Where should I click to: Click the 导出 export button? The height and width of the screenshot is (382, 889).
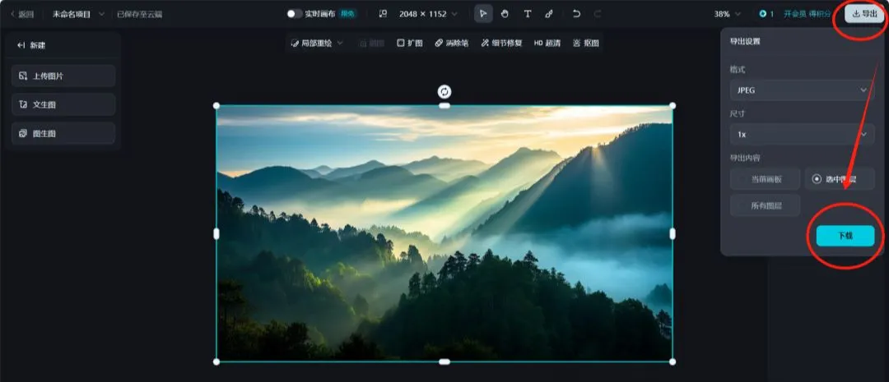click(864, 14)
